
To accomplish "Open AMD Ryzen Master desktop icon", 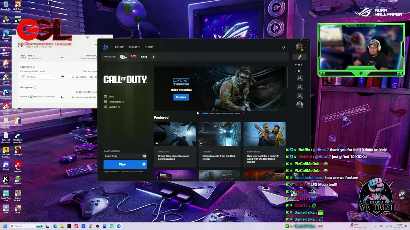I will tap(18, 6).
